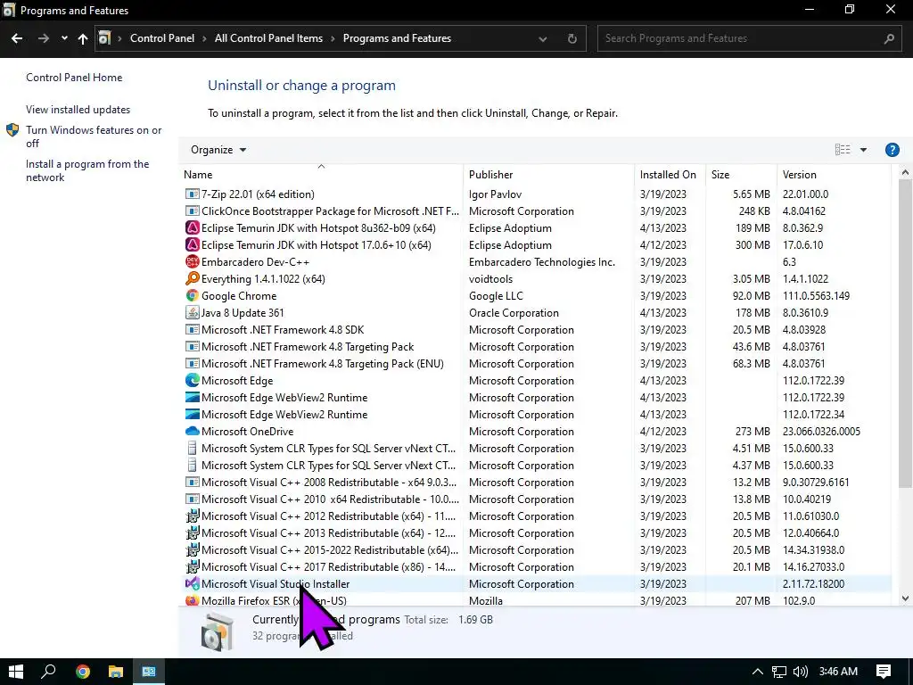Image resolution: width=913 pixels, height=685 pixels.
Task: Click the Mozilla Firefox ESR icon
Action: (193, 600)
